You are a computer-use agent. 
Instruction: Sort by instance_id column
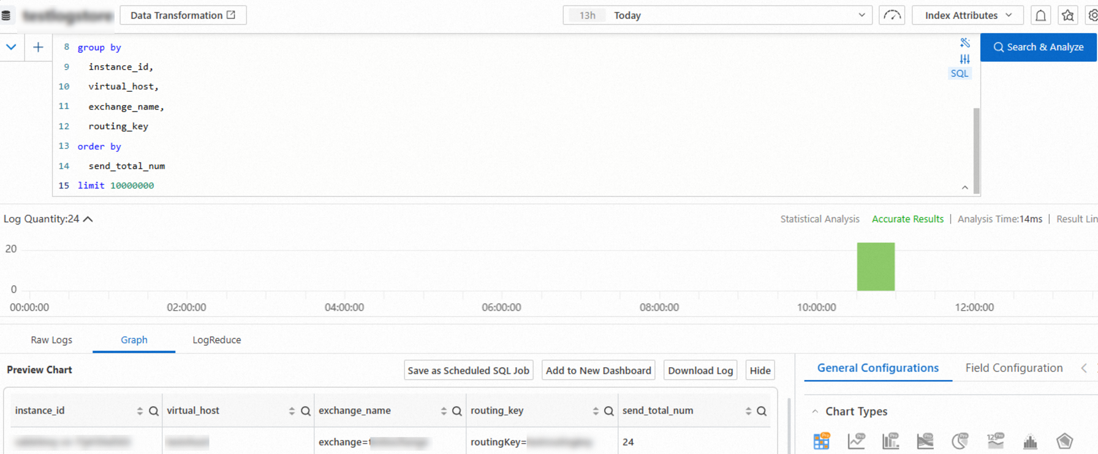pyautogui.click(x=140, y=411)
